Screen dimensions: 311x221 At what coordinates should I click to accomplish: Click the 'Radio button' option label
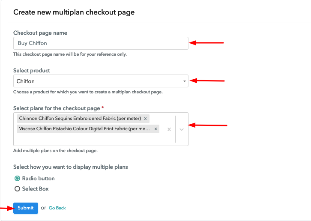tap(38, 179)
